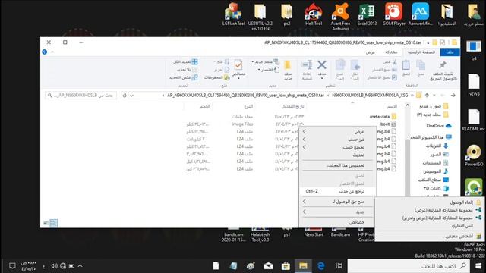This screenshot has width=486, height=273.
Task: Click the Properties (خصائص) checkmark icon
Action: tap(238, 65)
